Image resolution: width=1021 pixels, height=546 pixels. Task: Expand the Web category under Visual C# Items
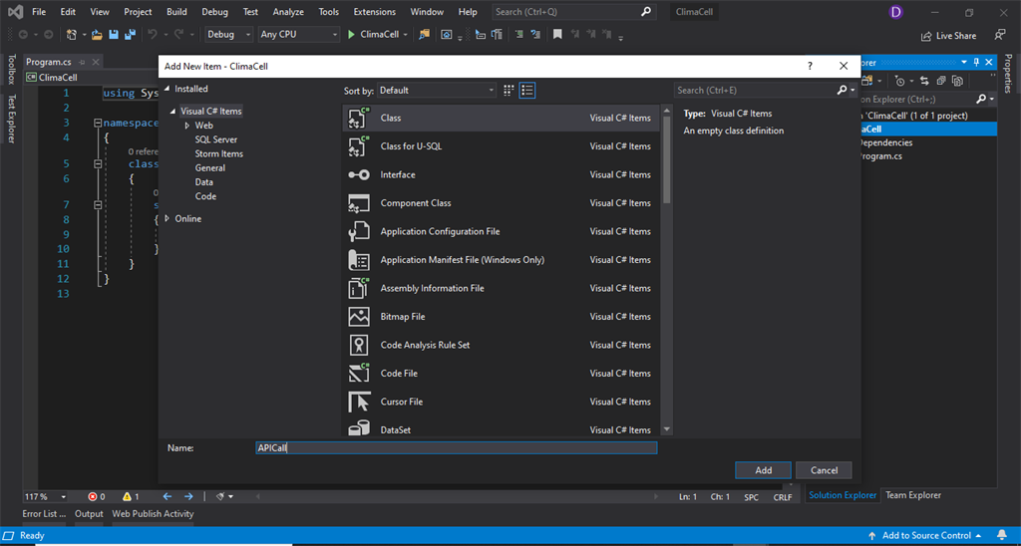click(x=186, y=126)
